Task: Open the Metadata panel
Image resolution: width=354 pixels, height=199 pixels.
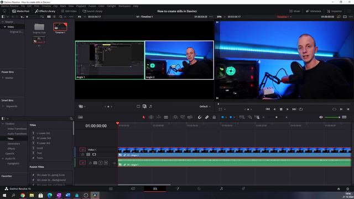Action: click(314, 11)
